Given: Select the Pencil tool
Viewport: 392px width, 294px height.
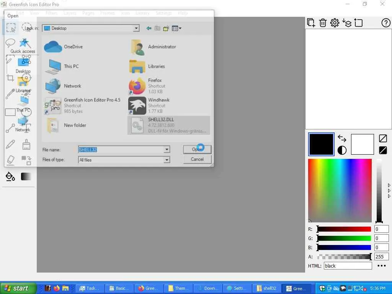Looking at the screenshot, I should [x=10, y=144].
